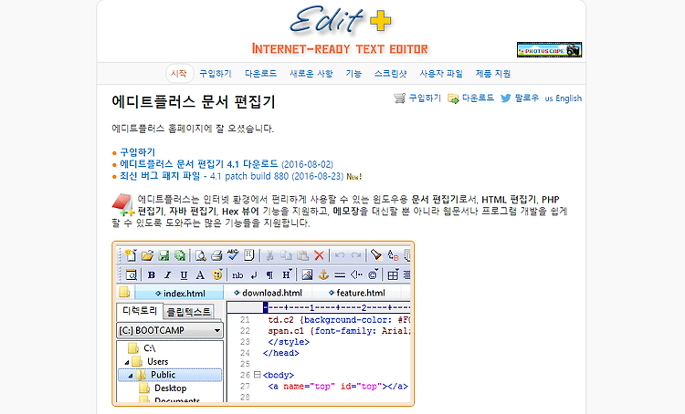Click the paragraph pilcrow icon
This screenshot has height=414, width=685.
tap(269, 274)
